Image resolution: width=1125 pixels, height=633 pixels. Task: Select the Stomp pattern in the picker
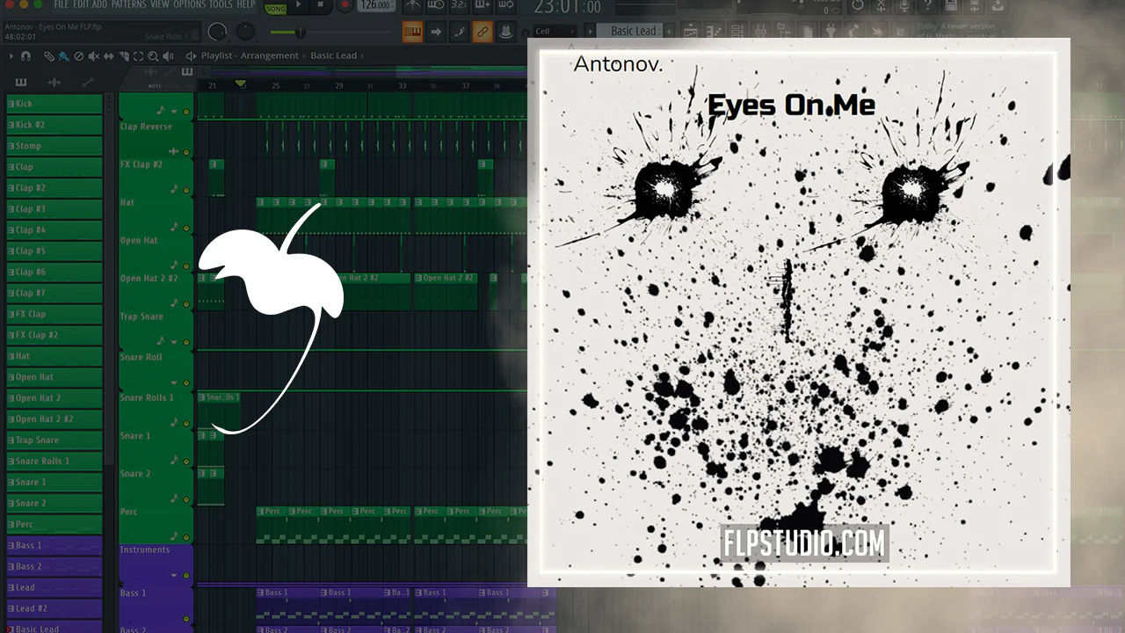(54, 146)
